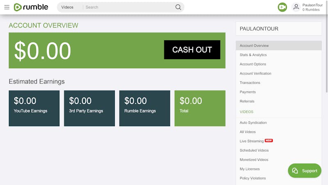Click the 3rd Party Earnings card

(x=89, y=108)
